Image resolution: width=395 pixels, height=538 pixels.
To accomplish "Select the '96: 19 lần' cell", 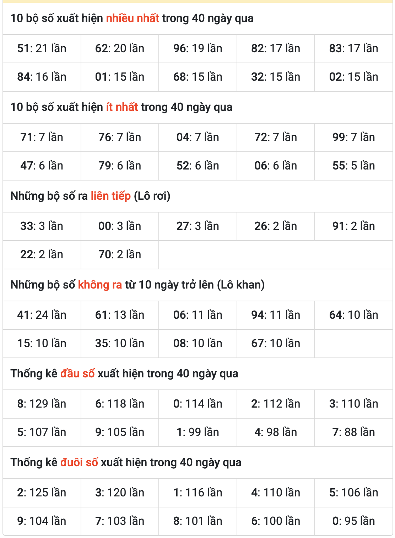I will pyautogui.click(x=198, y=49).
